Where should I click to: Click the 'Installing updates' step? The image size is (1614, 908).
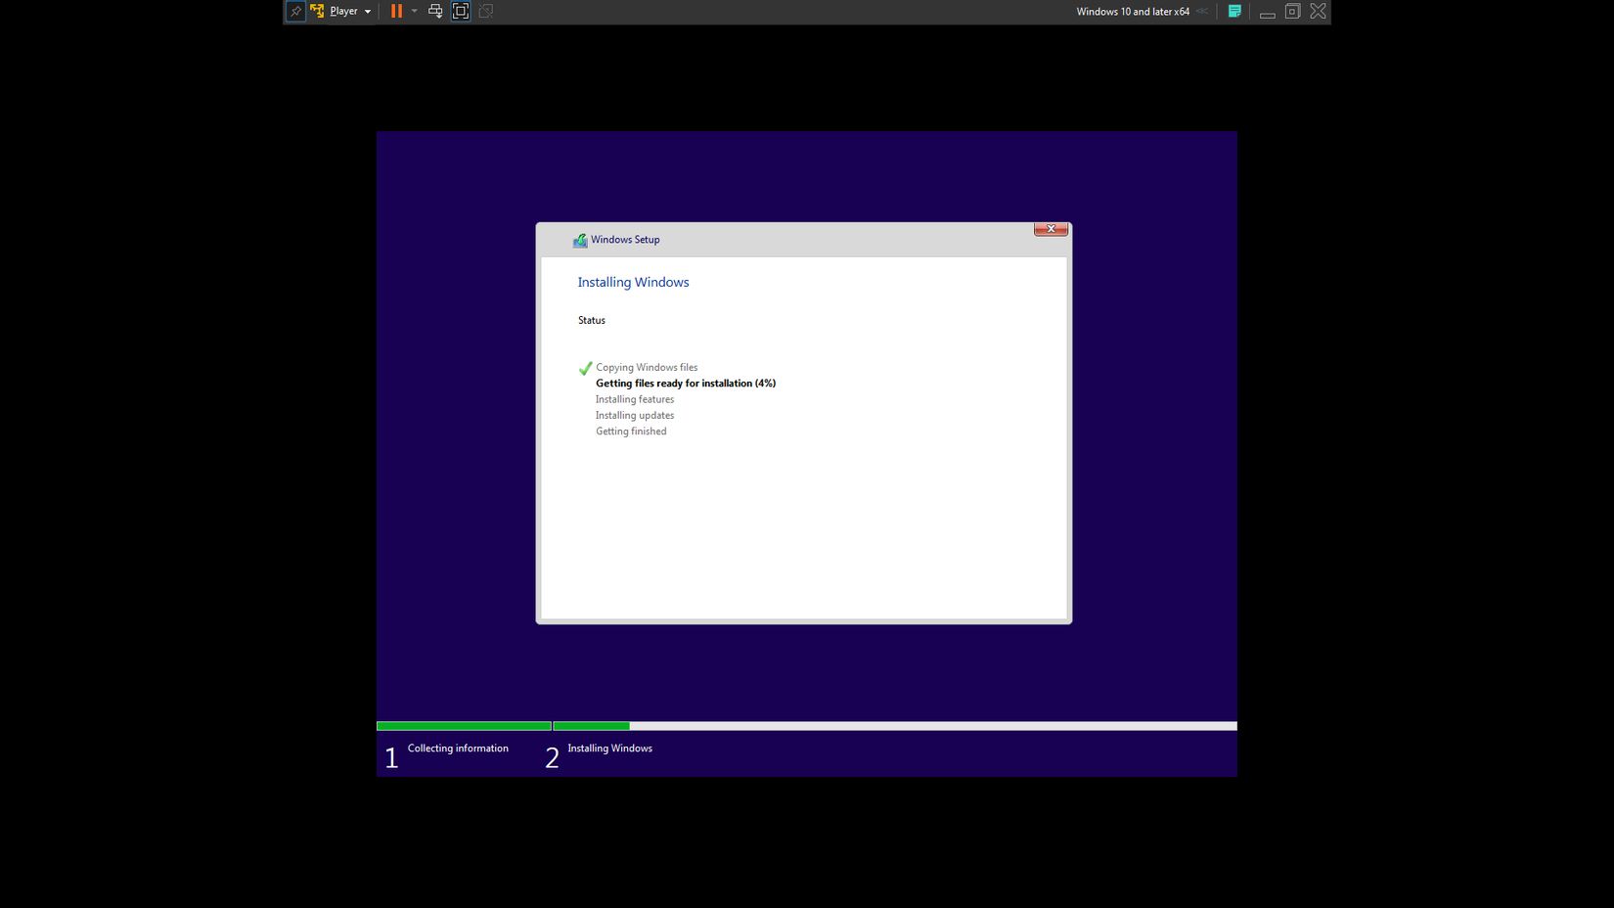[x=635, y=415]
